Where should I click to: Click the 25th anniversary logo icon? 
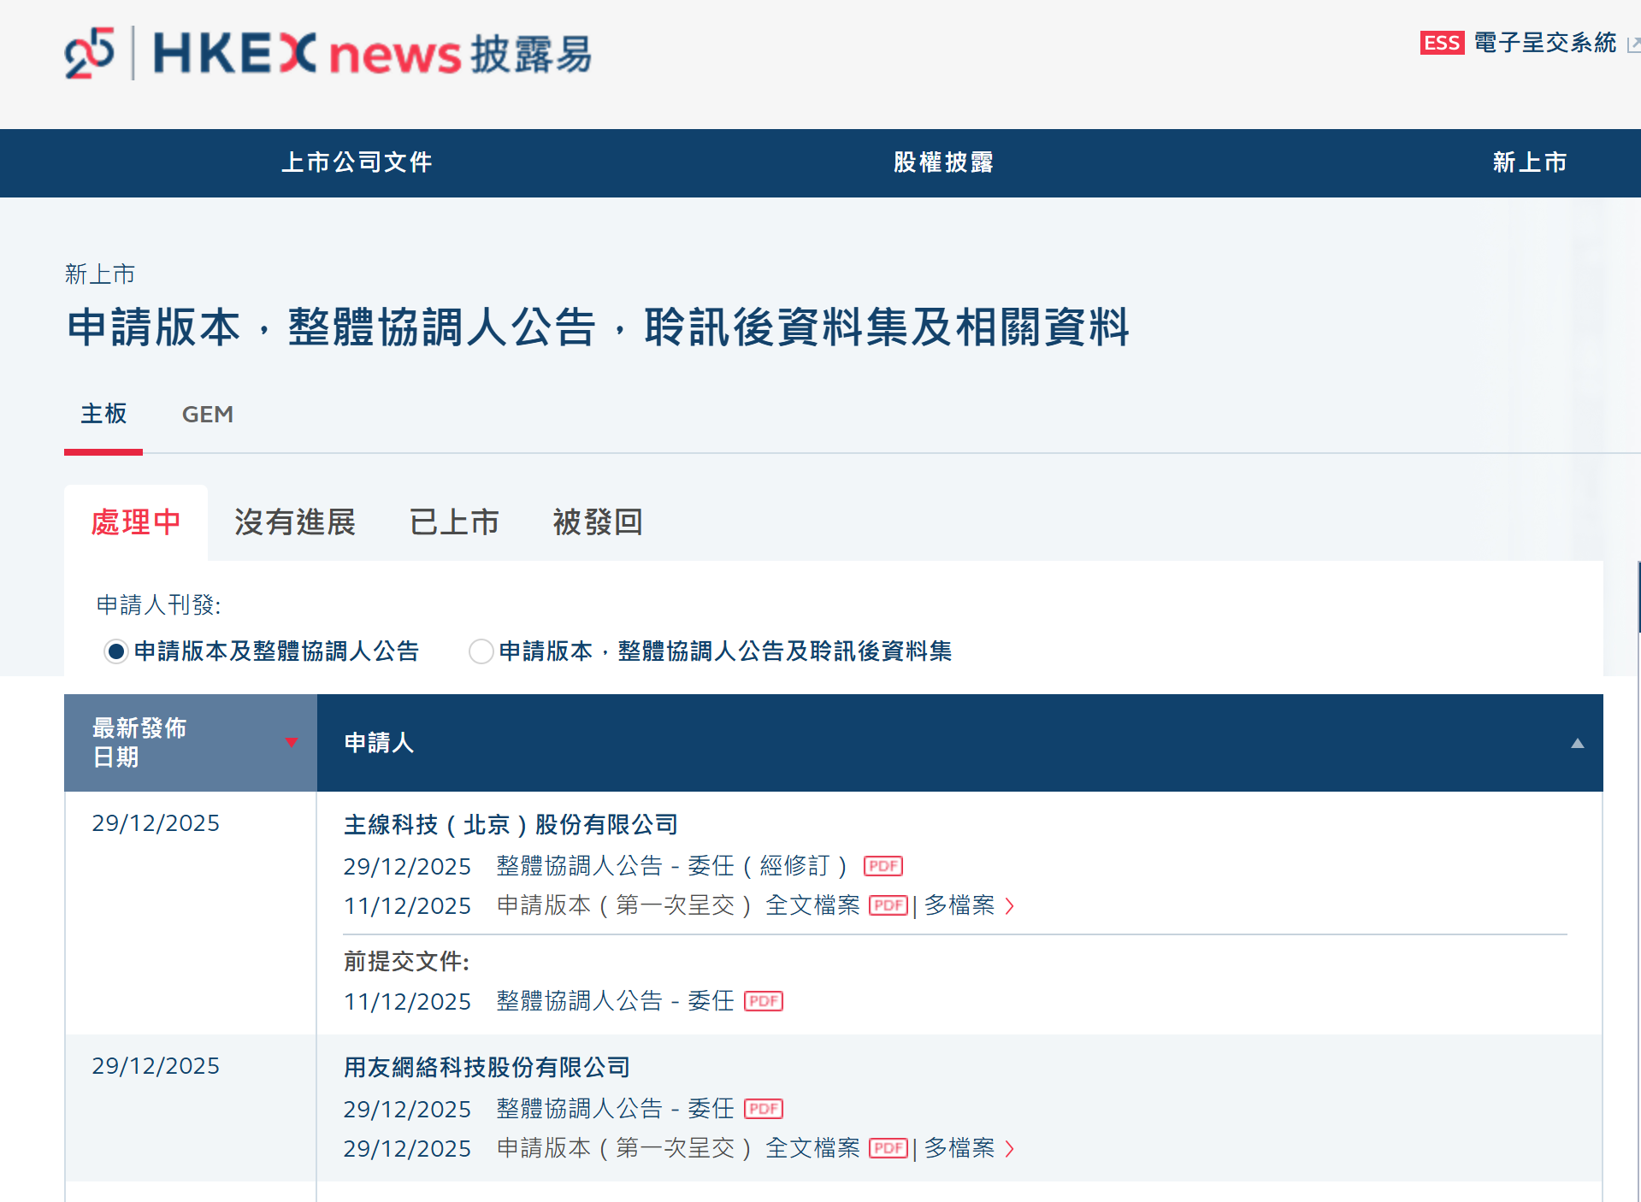pyautogui.click(x=89, y=53)
